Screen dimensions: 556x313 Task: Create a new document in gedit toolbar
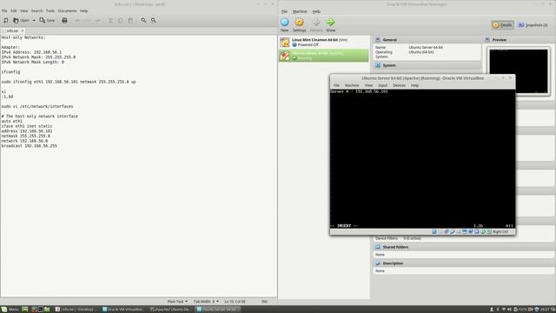click(x=6, y=21)
